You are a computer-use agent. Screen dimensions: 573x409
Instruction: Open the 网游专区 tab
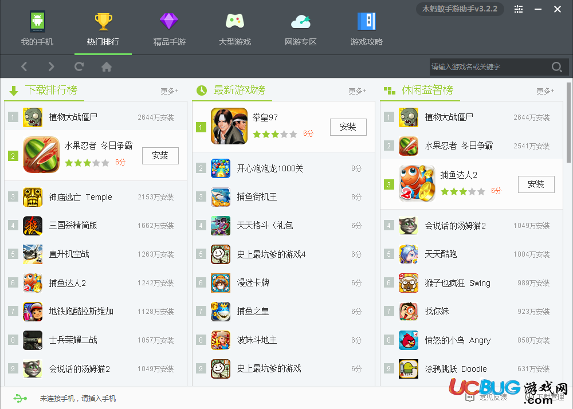(301, 28)
